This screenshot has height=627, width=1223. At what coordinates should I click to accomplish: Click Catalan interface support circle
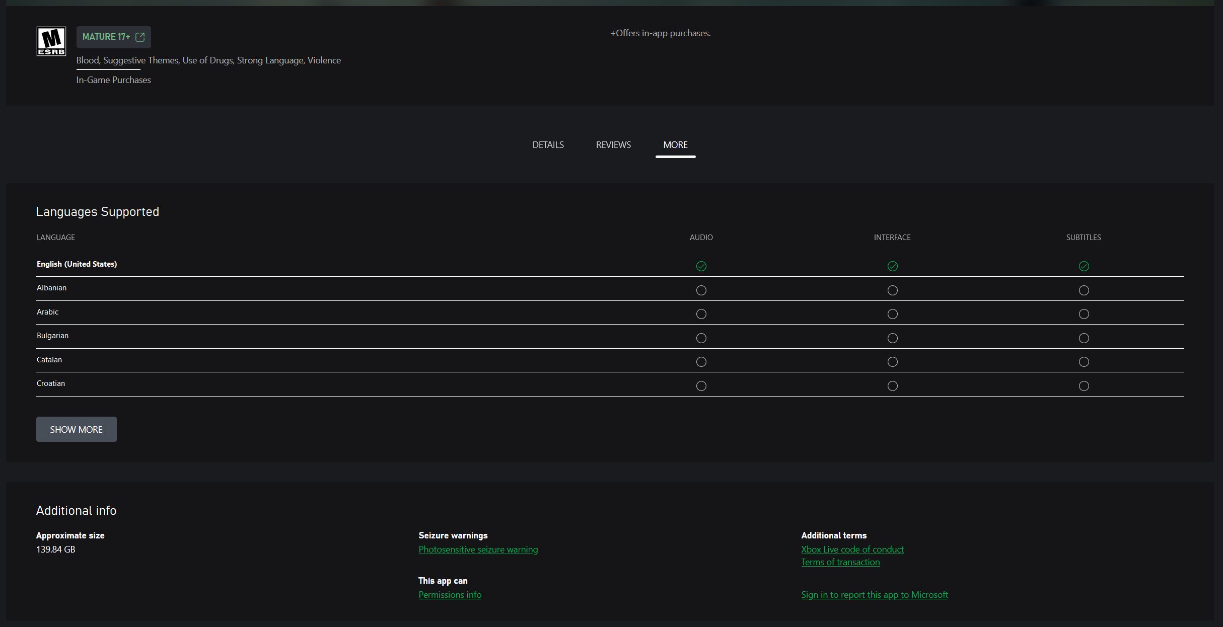click(892, 362)
